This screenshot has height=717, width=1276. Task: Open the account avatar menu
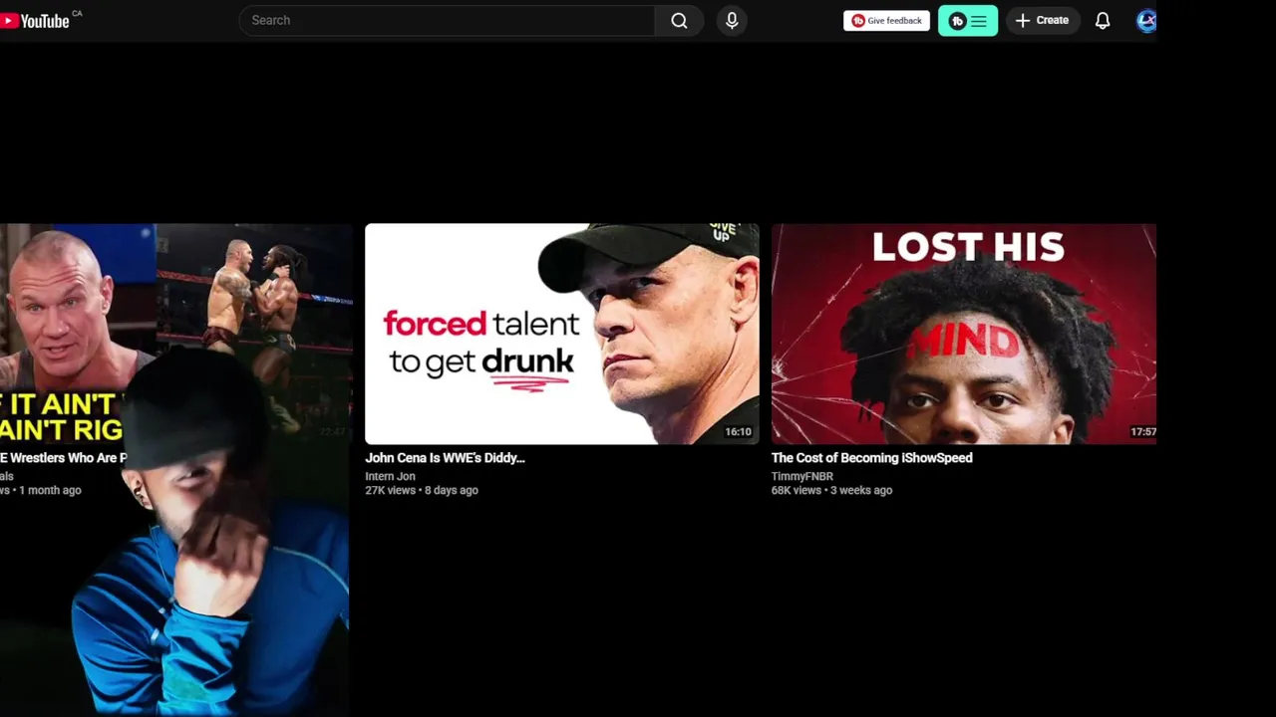click(1146, 21)
